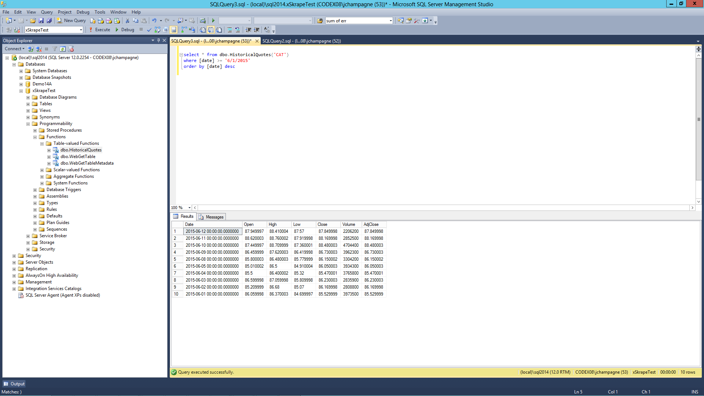Click the Execute button

click(99, 30)
